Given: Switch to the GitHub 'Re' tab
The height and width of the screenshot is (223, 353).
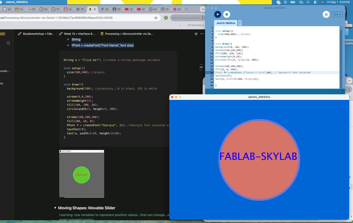Looking at the screenshot, I should point(117,9).
